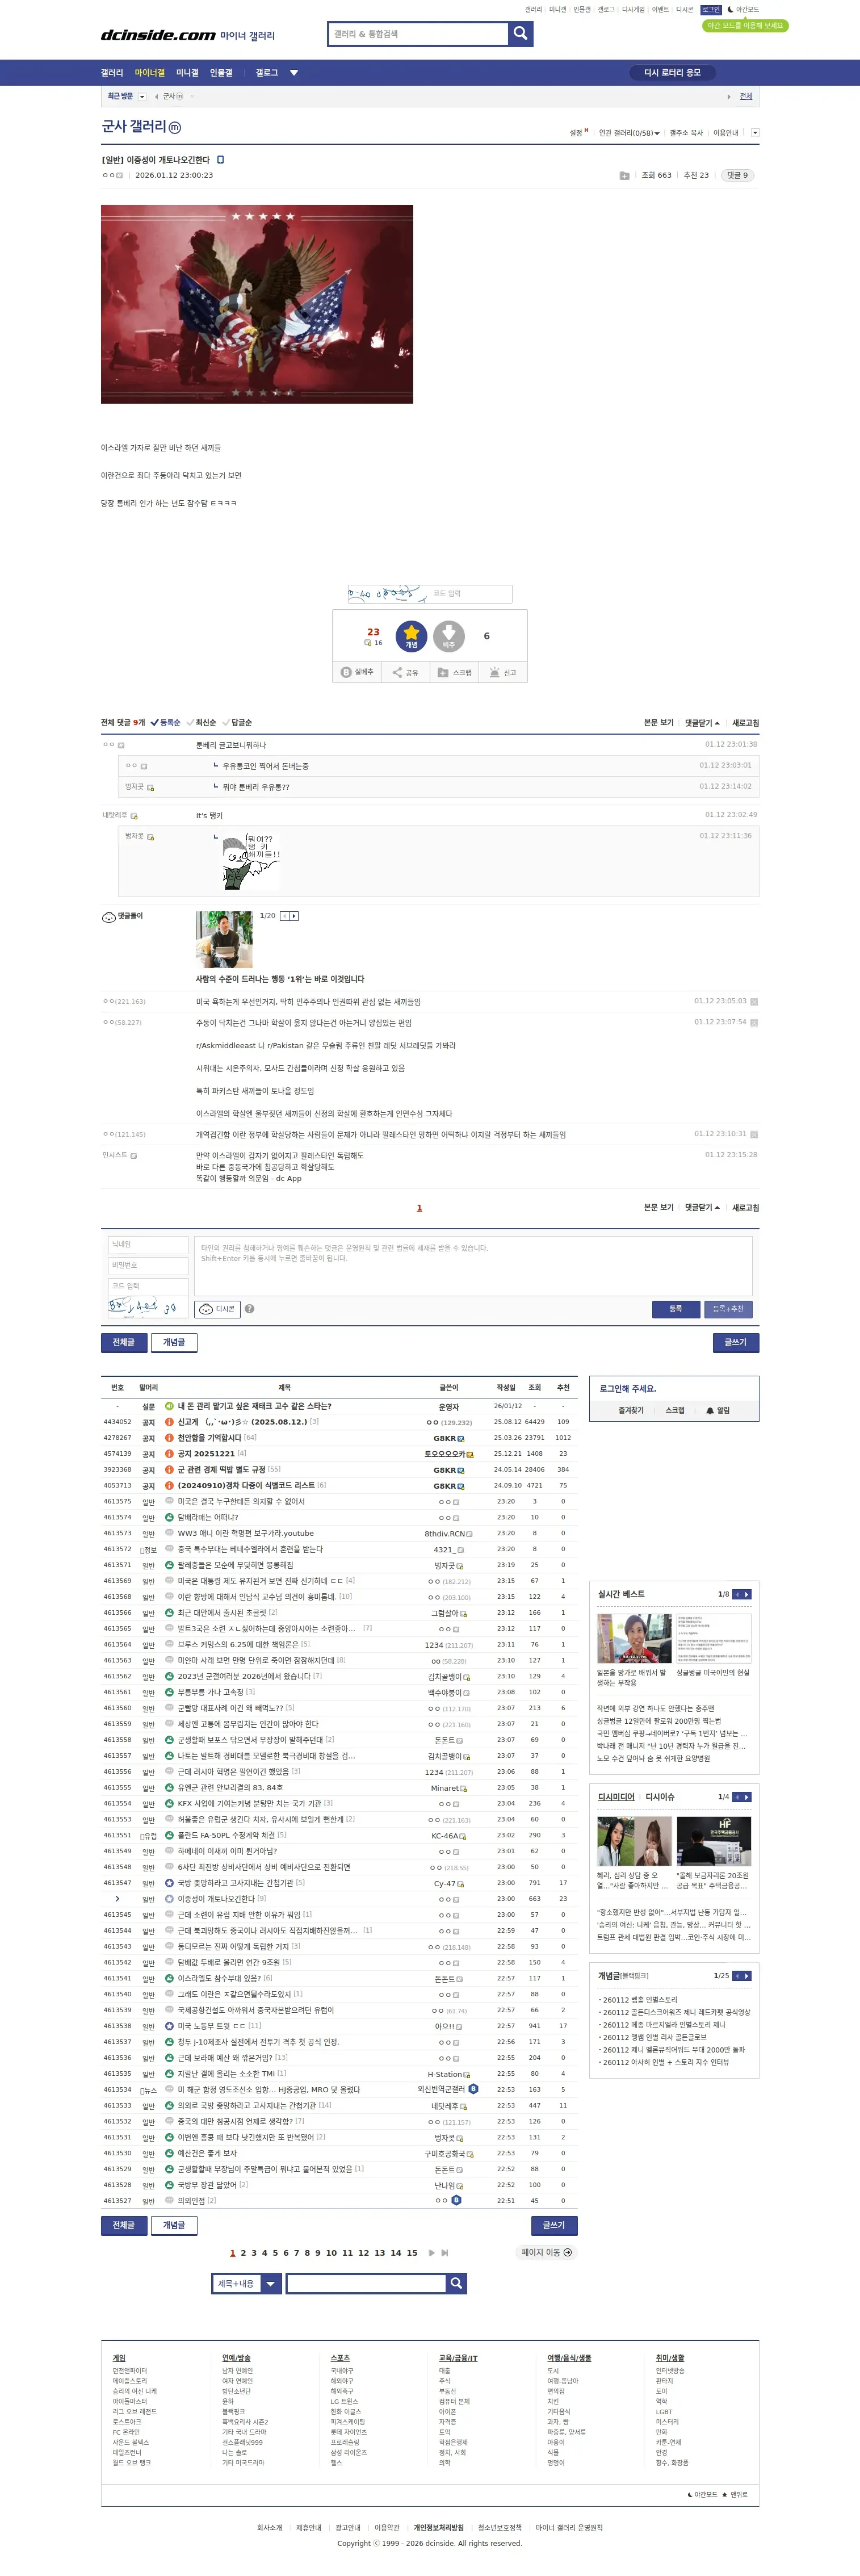The height and width of the screenshot is (2576, 860).
Task: Click the question mark help icon beside 디시콘
Action: 249,1309
